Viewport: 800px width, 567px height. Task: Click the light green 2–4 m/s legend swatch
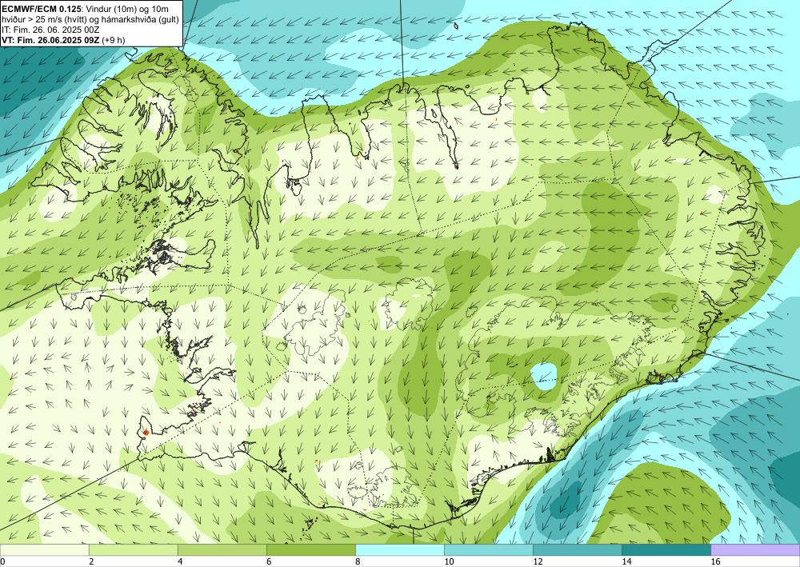tap(133, 549)
